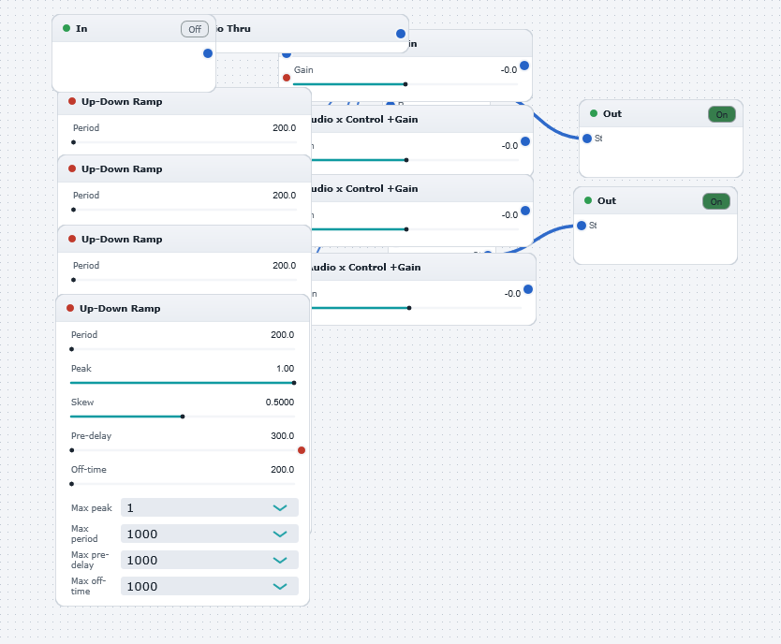Image resolution: width=781 pixels, height=644 pixels.
Task: Click the Skew slider handle
Action: 183,417
